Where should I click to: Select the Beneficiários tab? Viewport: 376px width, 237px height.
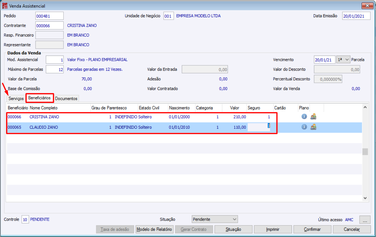tap(39, 98)
